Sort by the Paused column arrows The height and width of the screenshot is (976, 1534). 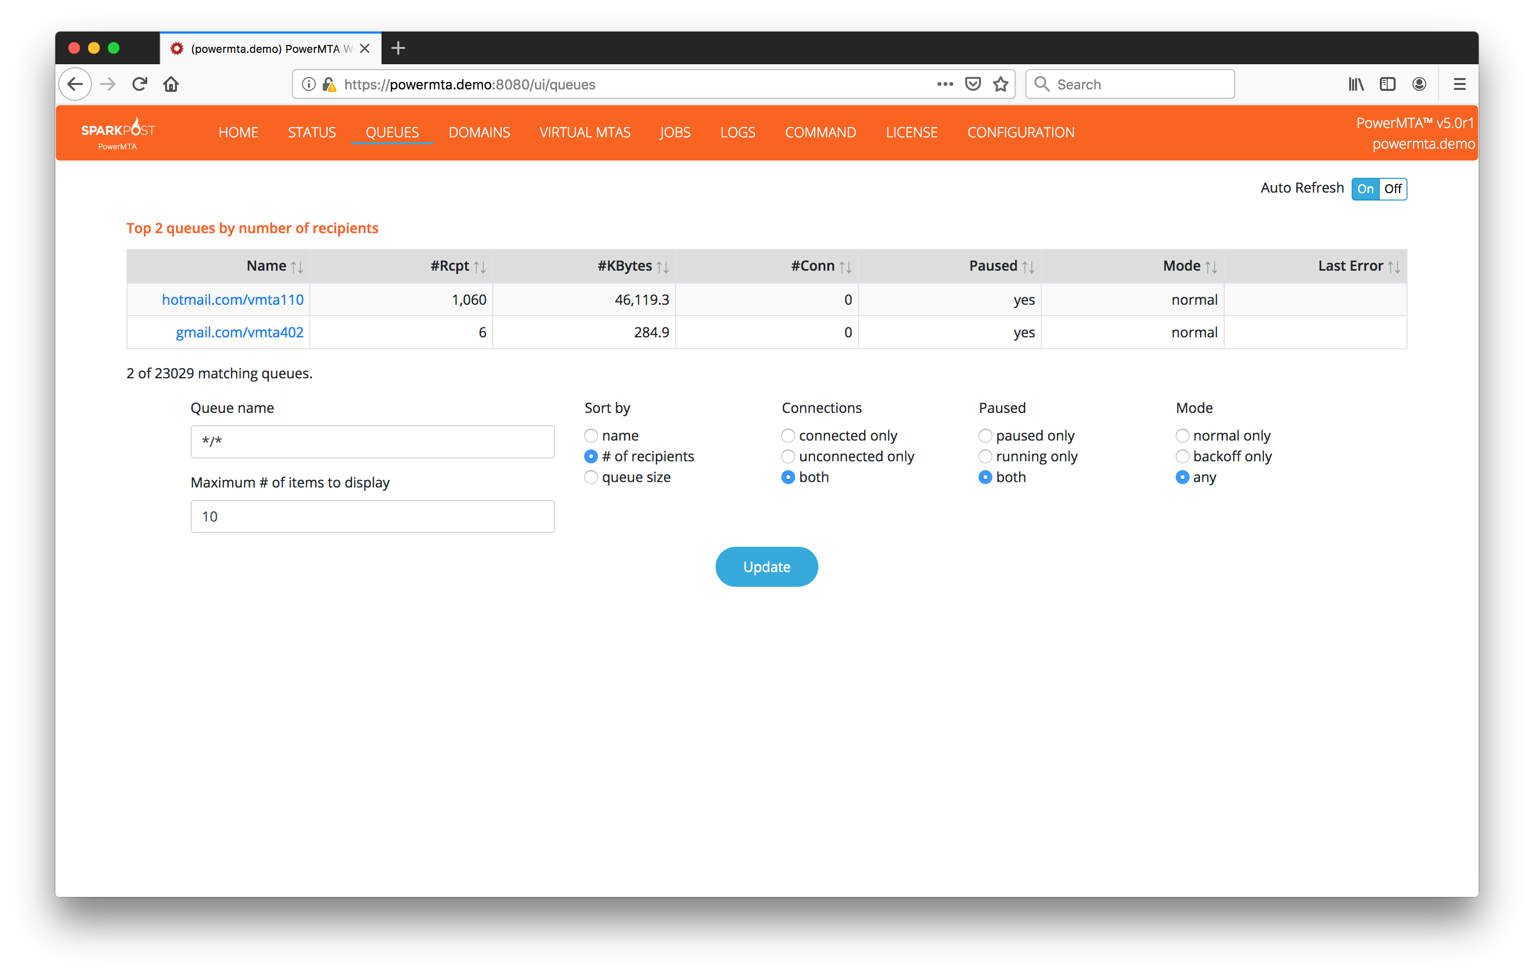point(1028,267)
